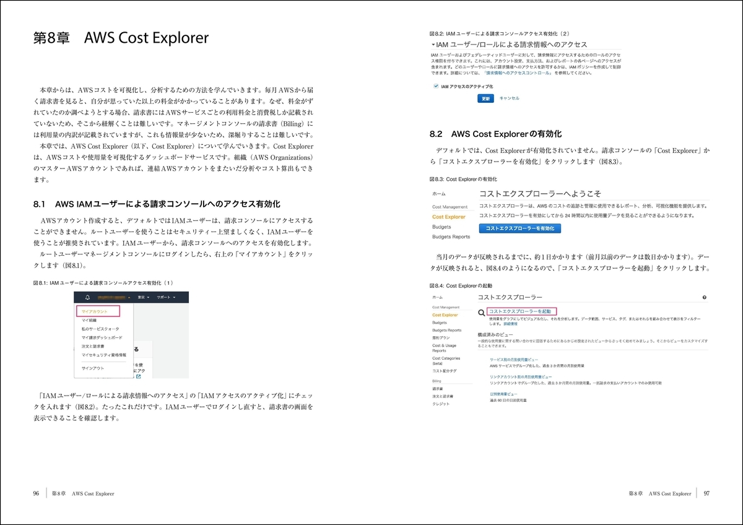Toggle the IAM アクセスのアクティブ化 checkbox
The image size is (743, 525).
tap(436, 86)
